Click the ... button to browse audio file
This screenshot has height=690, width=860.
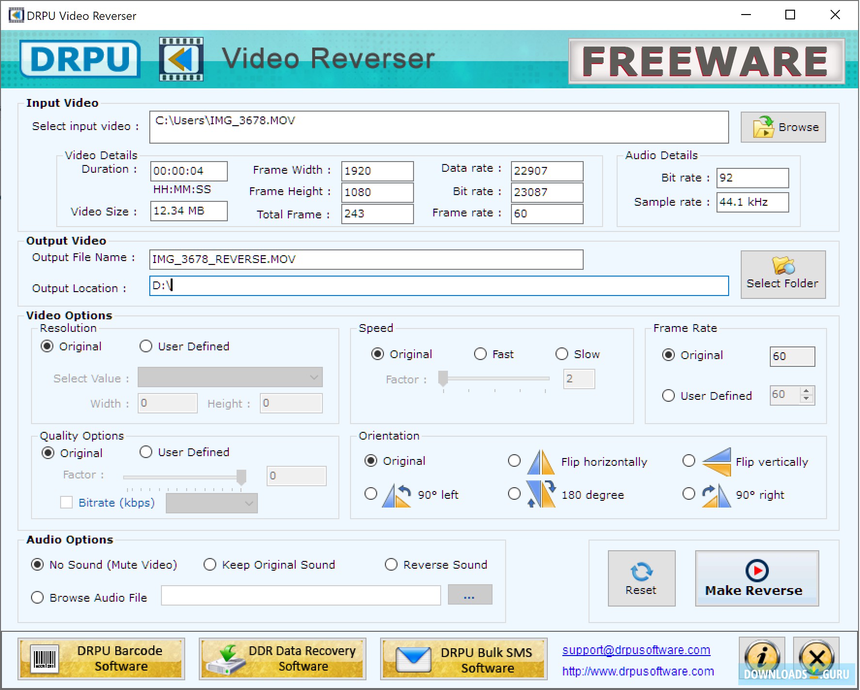tap(469, 595)
